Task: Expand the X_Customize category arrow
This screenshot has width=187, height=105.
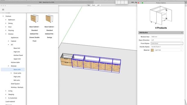Action: pyautogui.click(x=6, y=98)
